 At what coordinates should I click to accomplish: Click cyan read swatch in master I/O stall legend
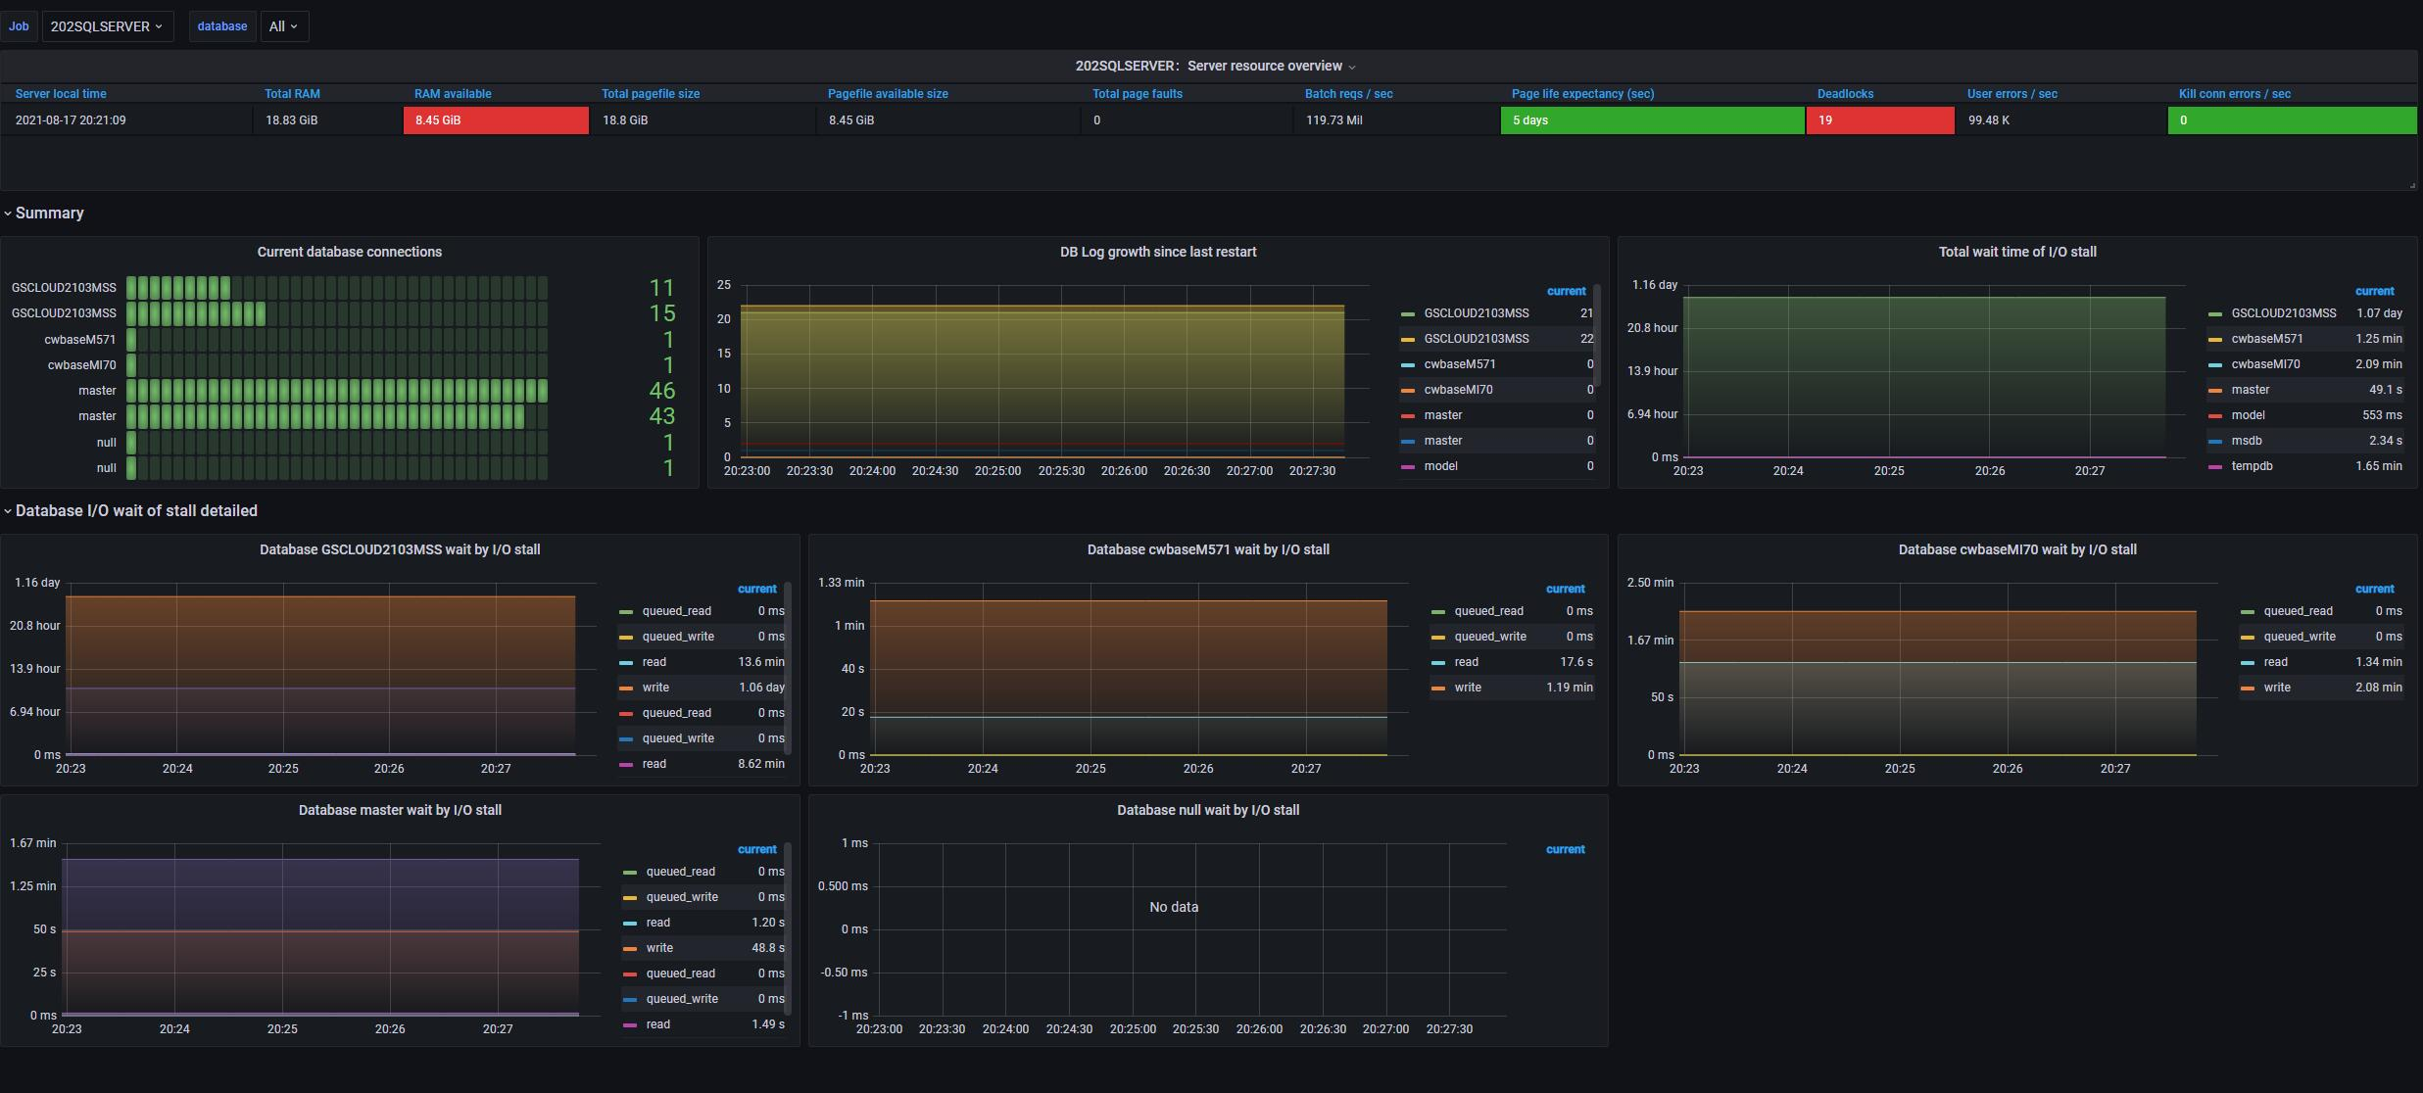tap(629, 924)
